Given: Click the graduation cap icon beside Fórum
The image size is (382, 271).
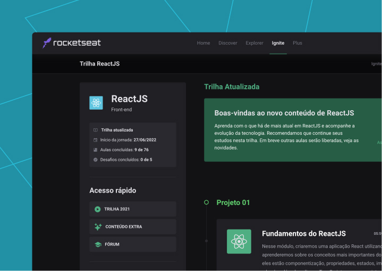Looking at the screenshot, I should point(97,244).
